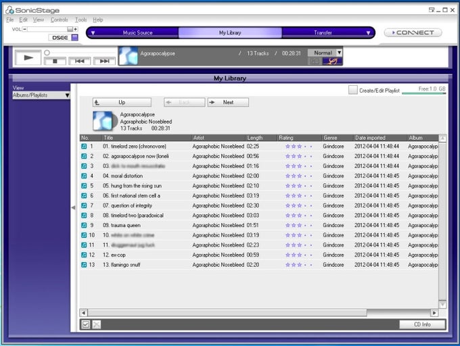Open the Controls menu
Screen dimensions: 460x346
pos(59,20)
